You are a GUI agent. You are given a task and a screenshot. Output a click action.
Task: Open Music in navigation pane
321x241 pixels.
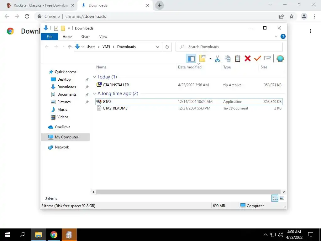[62, 110]
